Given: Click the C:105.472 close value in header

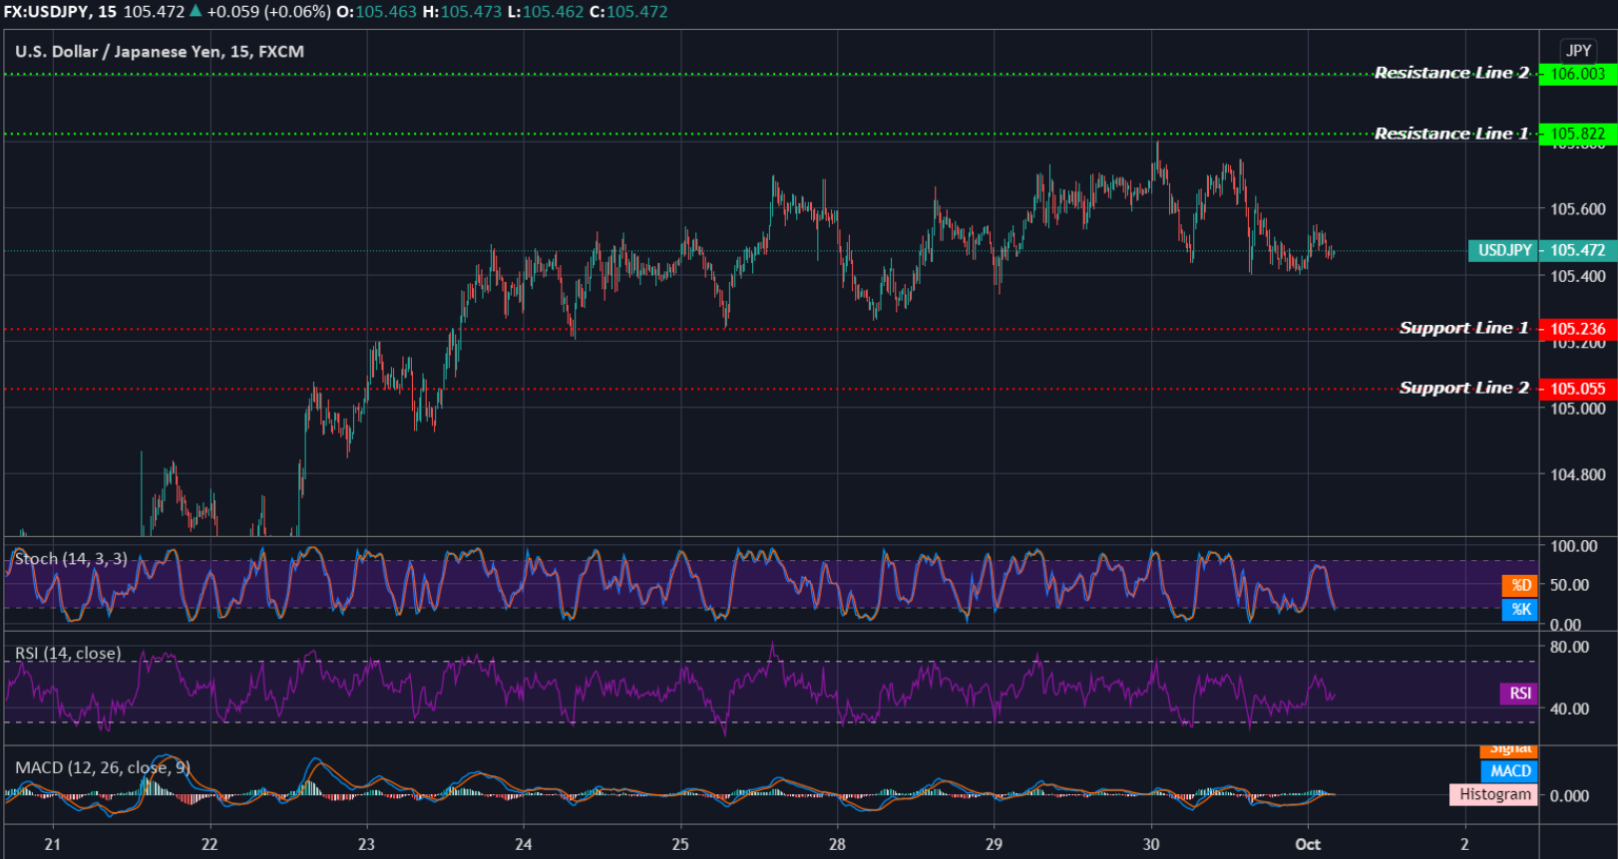Looking at the screenshot, I should click(x=628, y=12).
